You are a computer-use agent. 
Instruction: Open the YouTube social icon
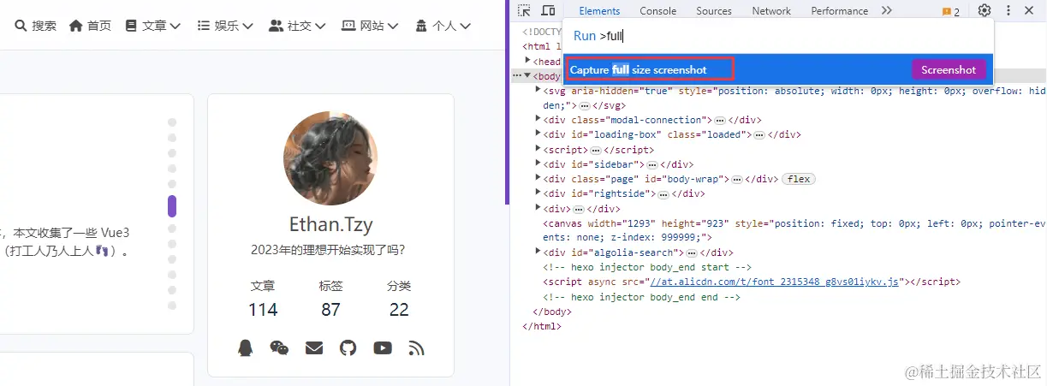383,347
